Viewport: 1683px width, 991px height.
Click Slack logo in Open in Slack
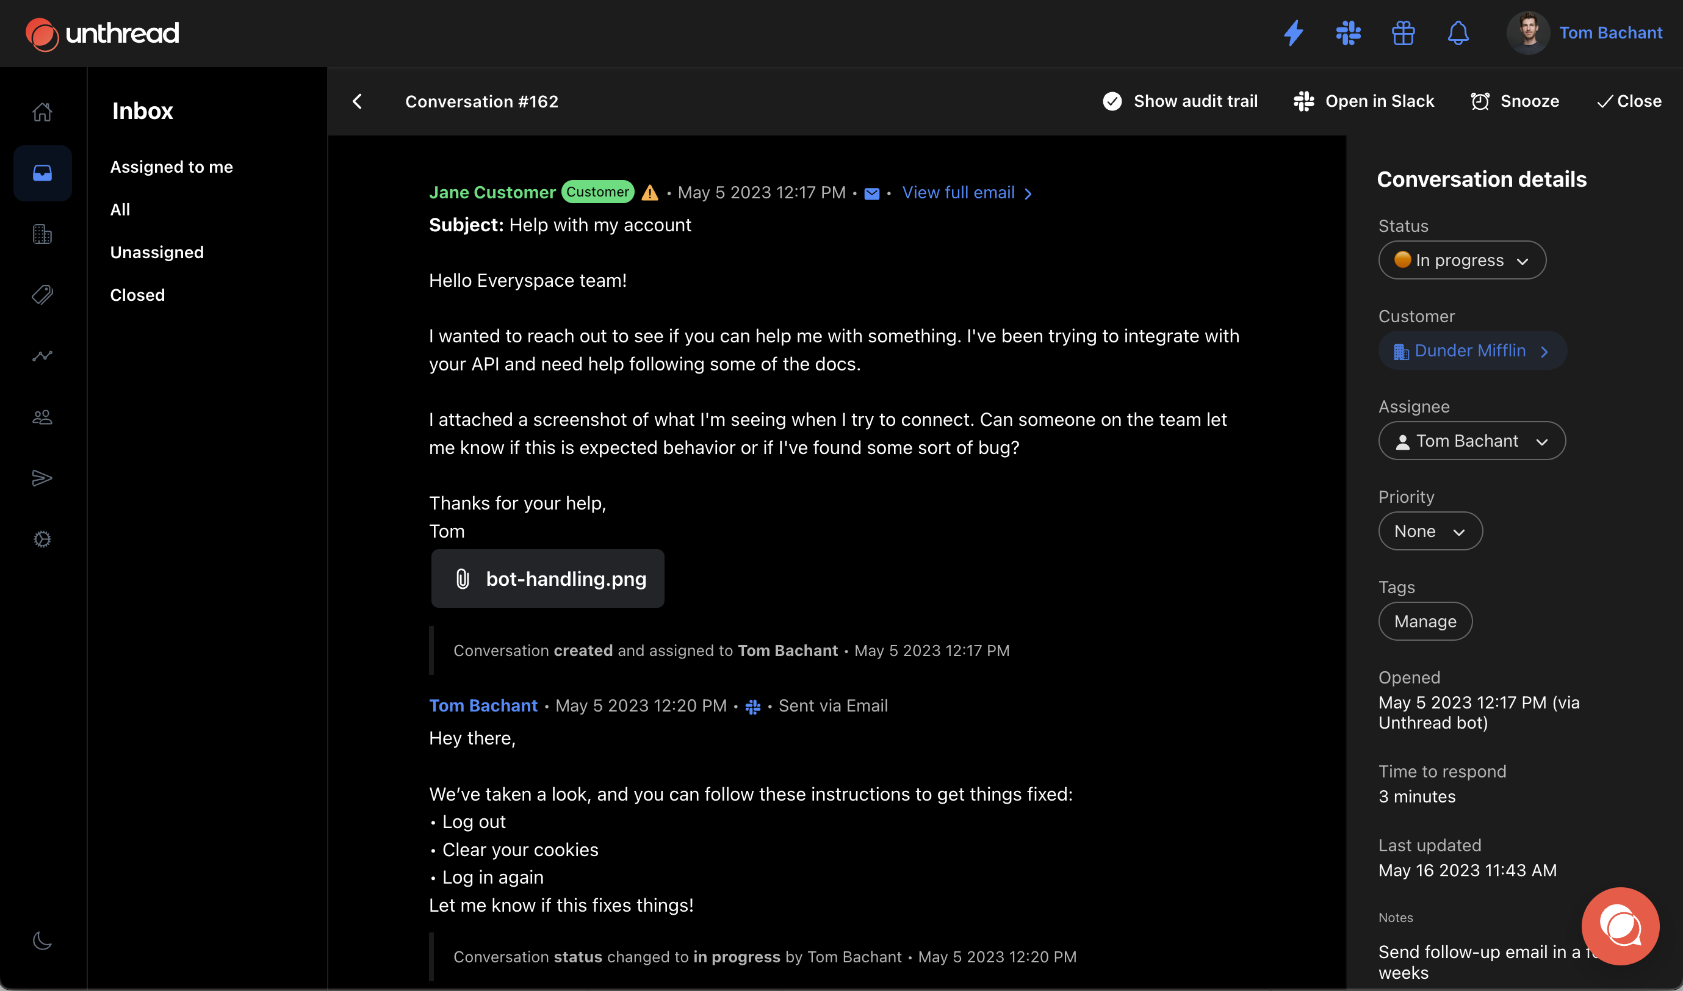[1303, 101]
